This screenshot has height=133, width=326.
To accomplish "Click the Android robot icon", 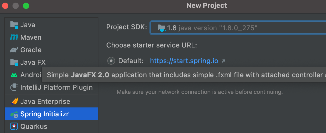I will (x=14, y=75).
